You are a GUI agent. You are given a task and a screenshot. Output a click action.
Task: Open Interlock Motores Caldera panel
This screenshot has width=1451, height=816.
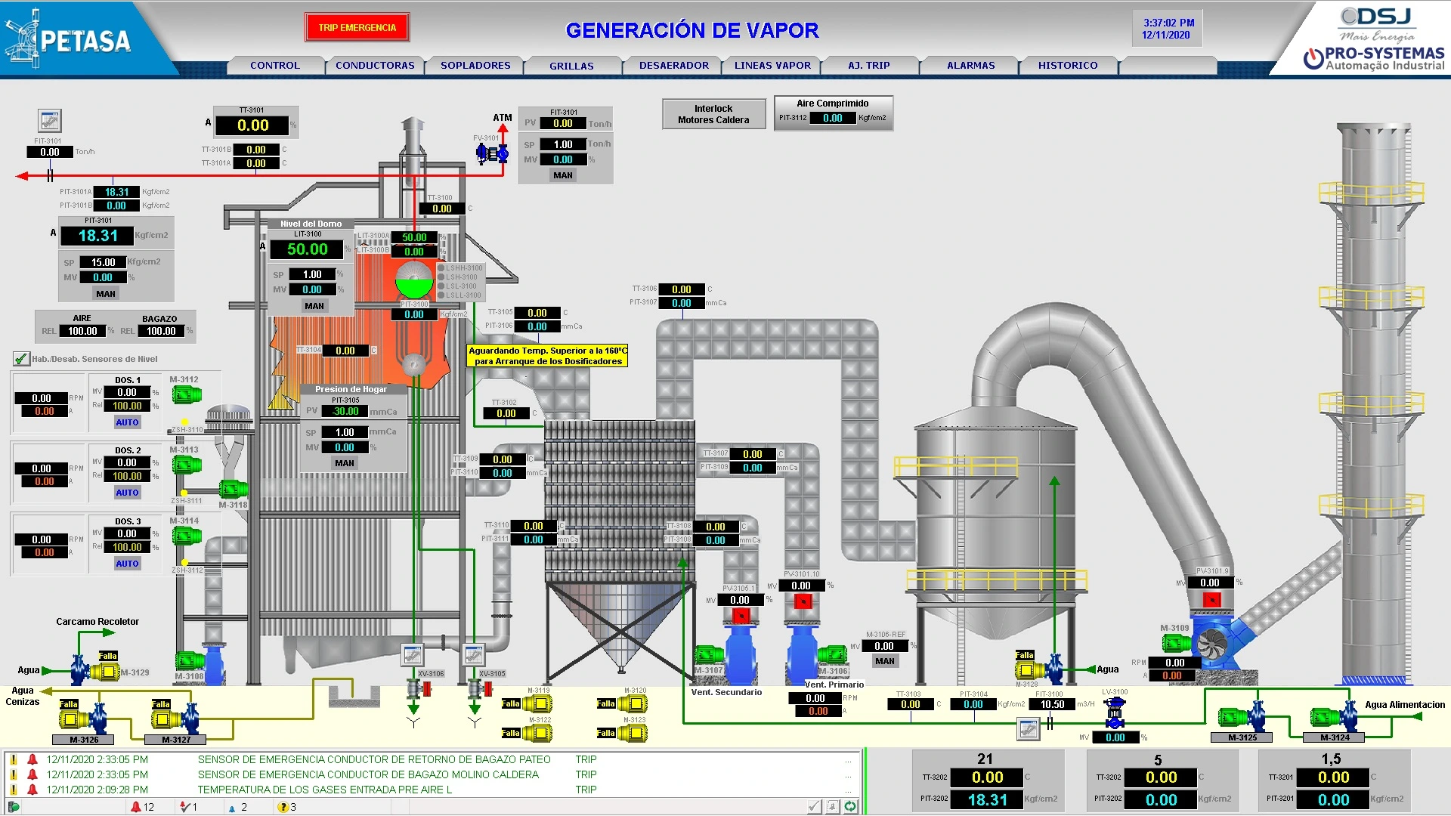(x=713, y=114)
